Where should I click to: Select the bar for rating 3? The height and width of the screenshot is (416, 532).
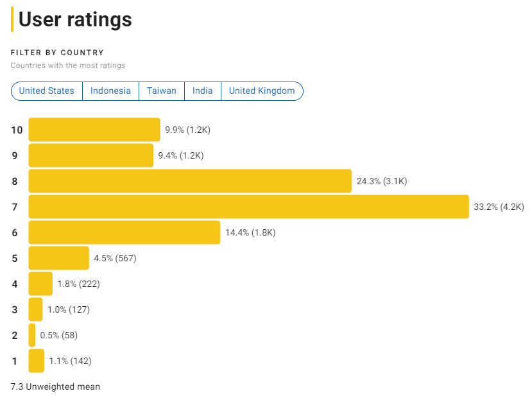coord(35,309)
